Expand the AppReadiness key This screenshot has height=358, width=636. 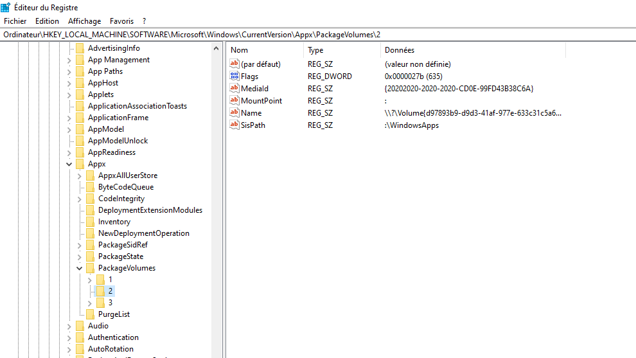click(69, 152)
